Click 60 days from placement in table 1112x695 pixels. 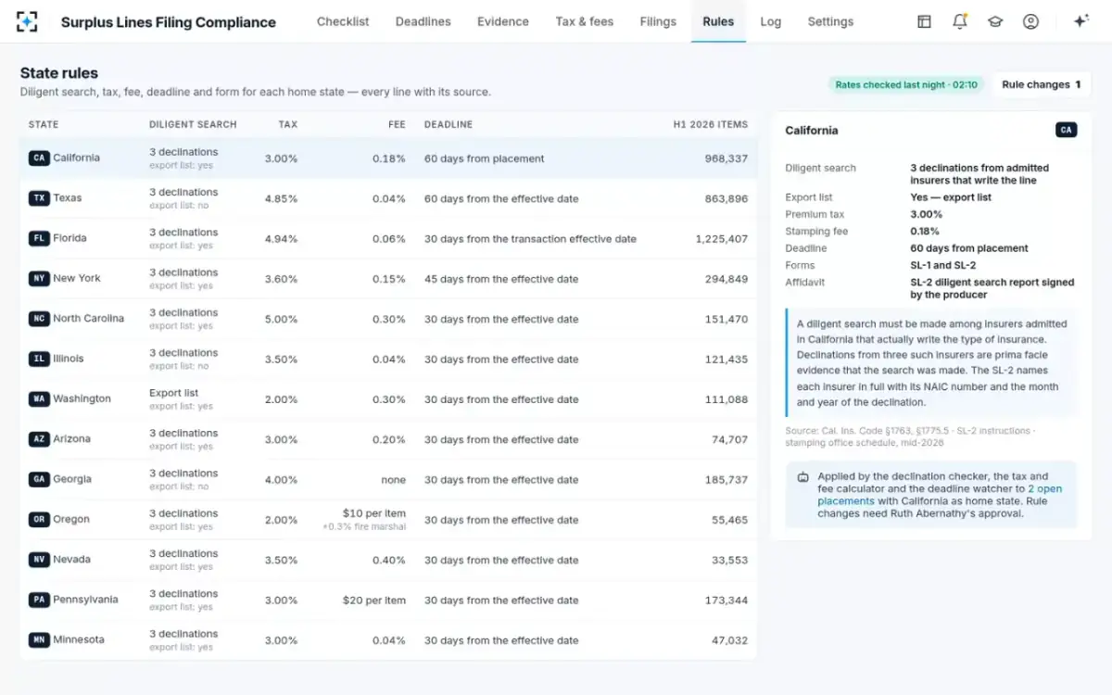click(485, 158)
